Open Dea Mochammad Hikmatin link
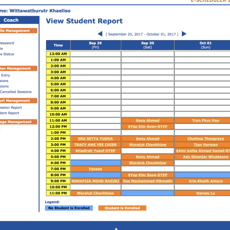This screenshot has width=230, height=230. point(148,181)
